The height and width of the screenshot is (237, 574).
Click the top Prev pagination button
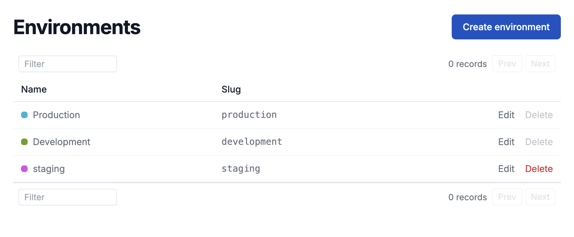pyautogui.click(x=507, y=64)
